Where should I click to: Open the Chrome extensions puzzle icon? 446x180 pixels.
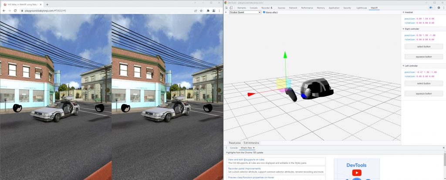208,10
